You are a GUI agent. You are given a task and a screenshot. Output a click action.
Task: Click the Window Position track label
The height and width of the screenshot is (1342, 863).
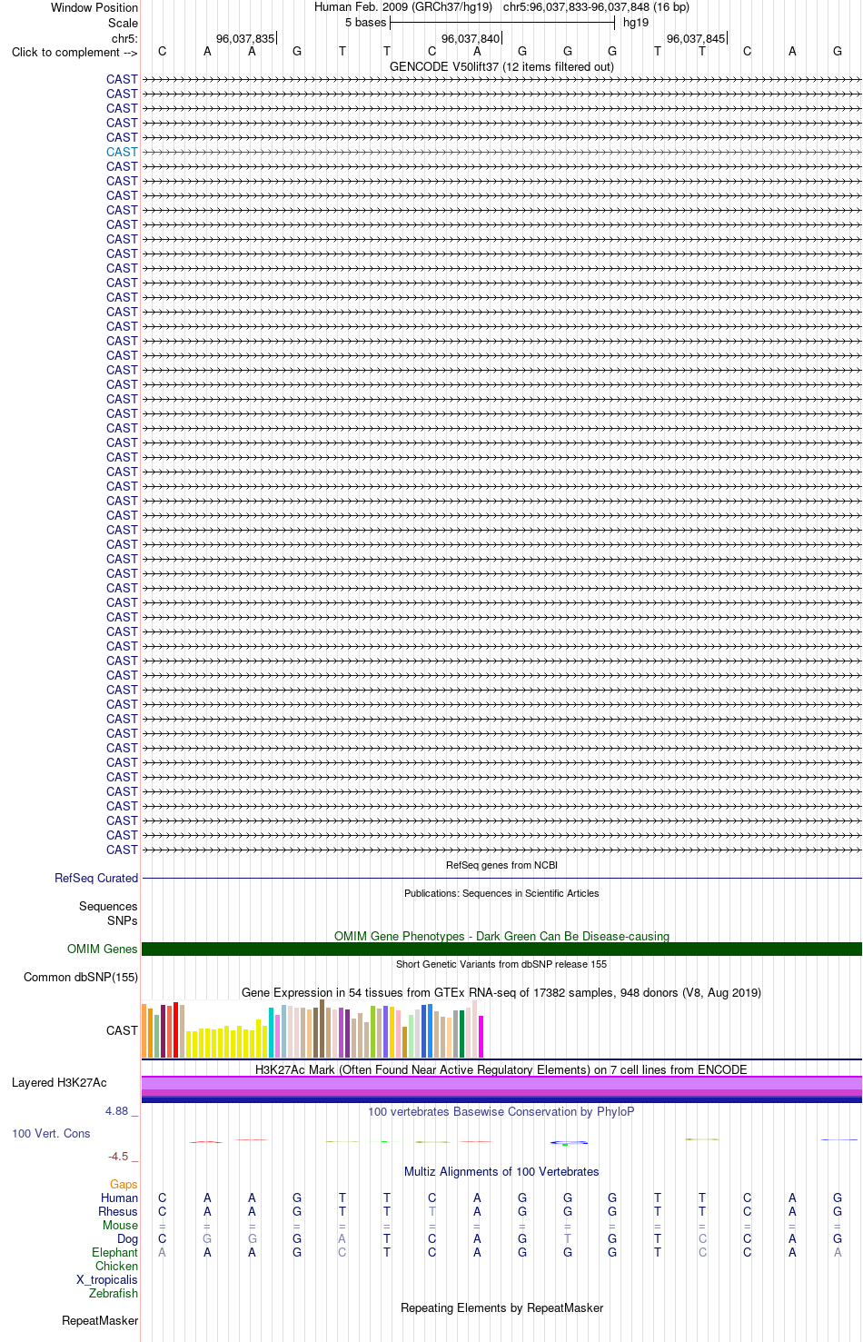94,7
